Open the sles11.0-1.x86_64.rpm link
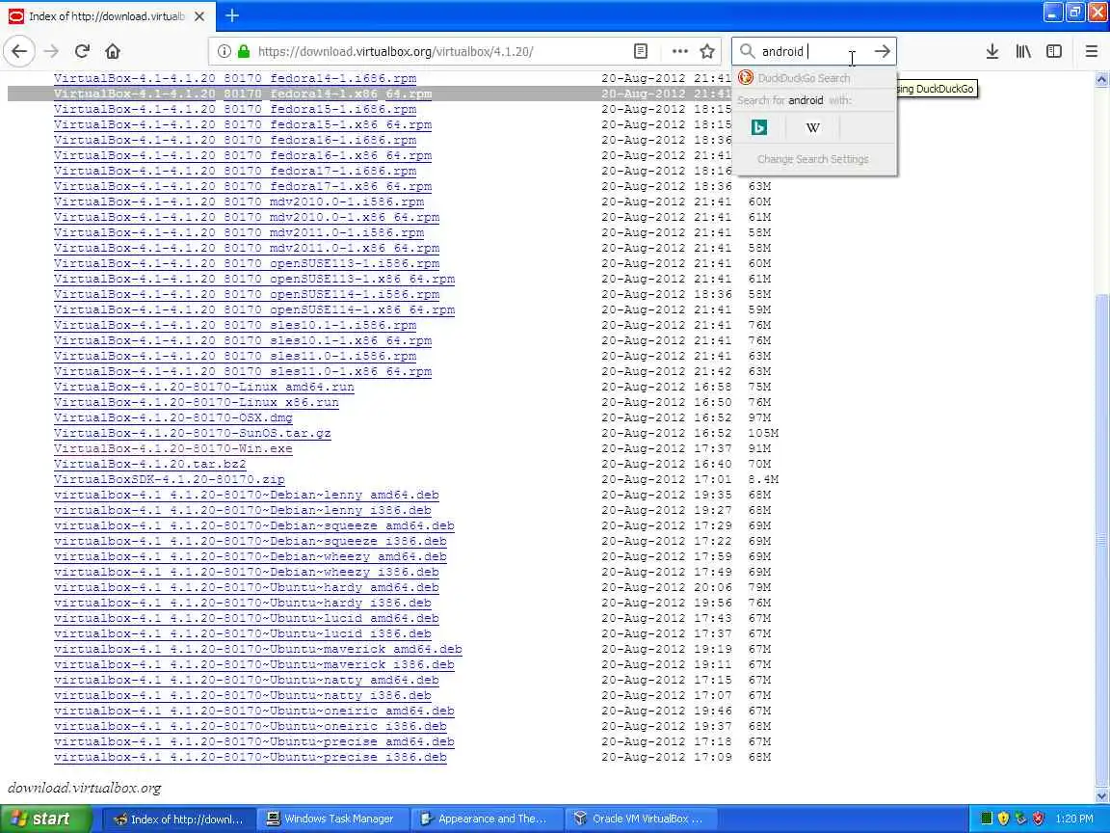 (243, 371)
